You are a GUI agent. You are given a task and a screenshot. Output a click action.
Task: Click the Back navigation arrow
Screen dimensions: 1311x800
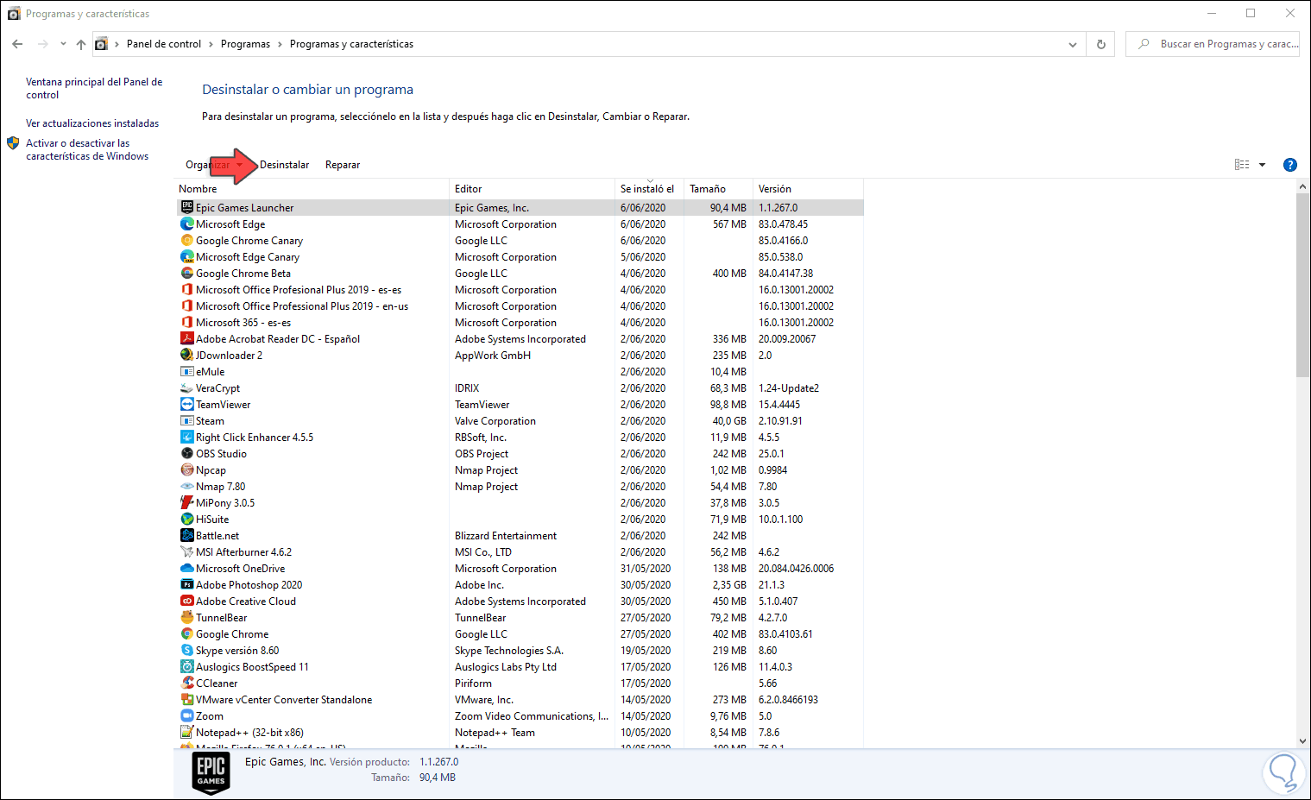(x=17, y=44)
